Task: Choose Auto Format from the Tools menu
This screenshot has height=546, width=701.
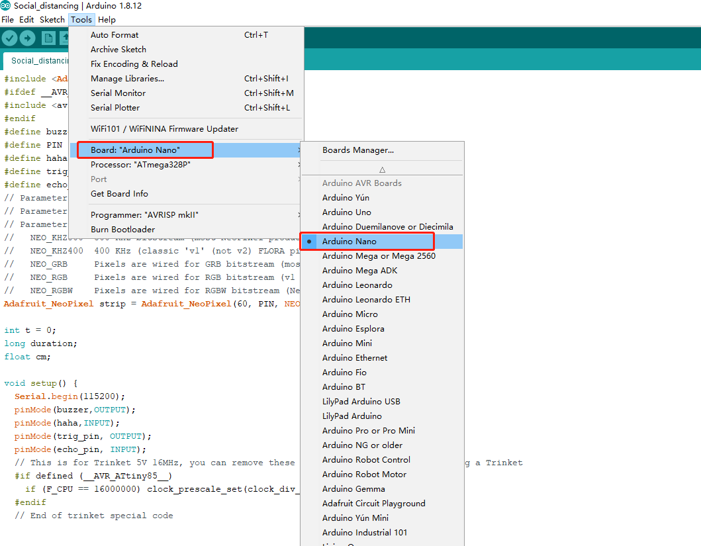Action: coord(187,35)
